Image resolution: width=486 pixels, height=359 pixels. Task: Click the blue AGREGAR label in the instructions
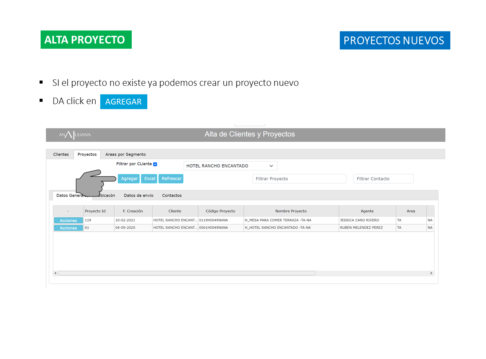123,102
